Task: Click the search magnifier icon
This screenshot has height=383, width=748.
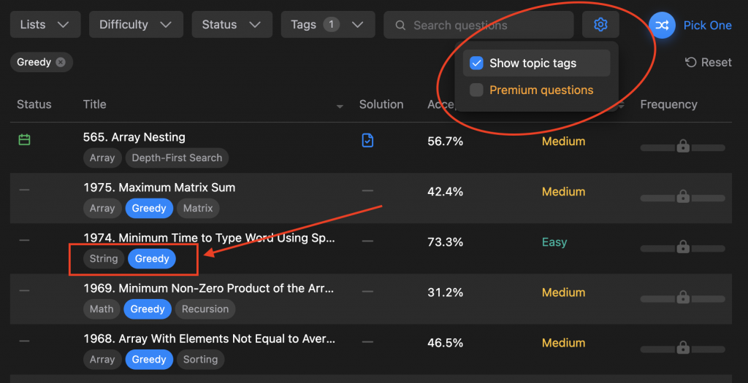Action: pos(400,26)
